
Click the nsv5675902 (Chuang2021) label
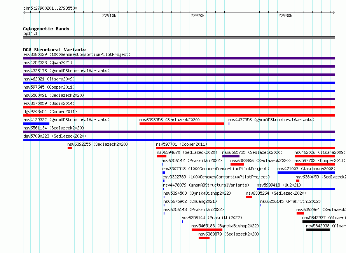[x=190, y=201]
